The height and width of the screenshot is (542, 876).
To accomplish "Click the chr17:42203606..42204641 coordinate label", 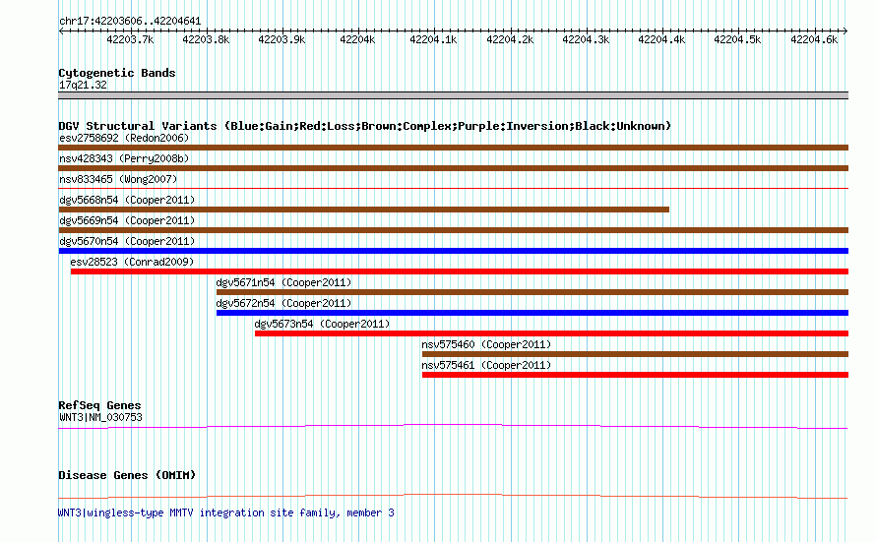I will pyautogui.click(x=130, y=21).
